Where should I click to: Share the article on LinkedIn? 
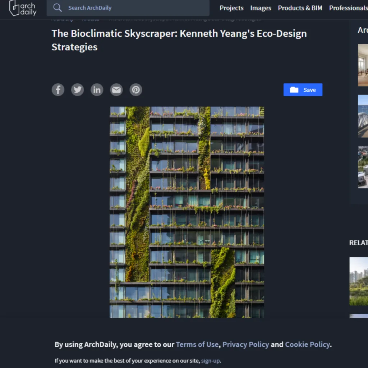97,90
